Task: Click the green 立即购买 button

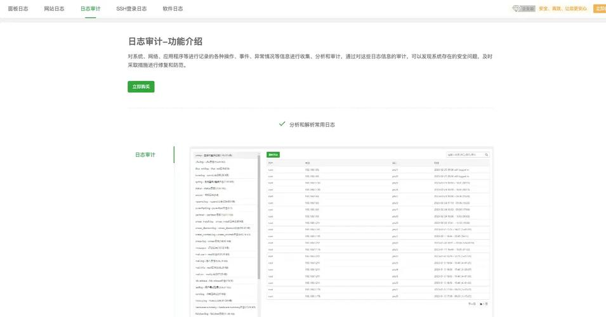Action: pos(141,86)
